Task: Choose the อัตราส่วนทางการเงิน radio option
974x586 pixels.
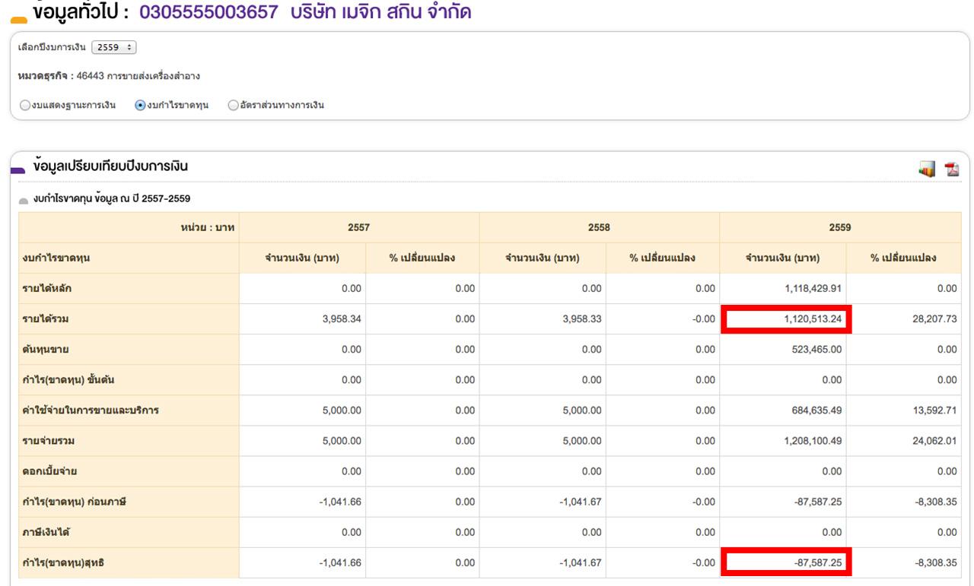Action: coord(234,106)
